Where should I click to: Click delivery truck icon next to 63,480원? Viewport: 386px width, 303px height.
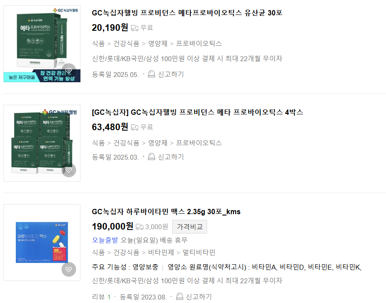135,127
